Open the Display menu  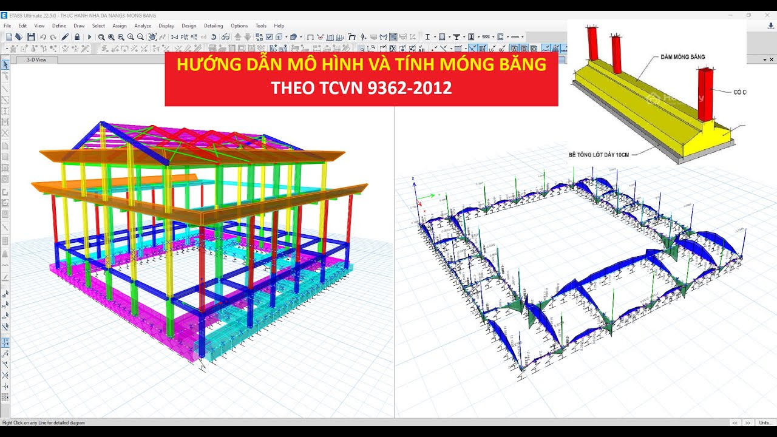click(166, 26)
